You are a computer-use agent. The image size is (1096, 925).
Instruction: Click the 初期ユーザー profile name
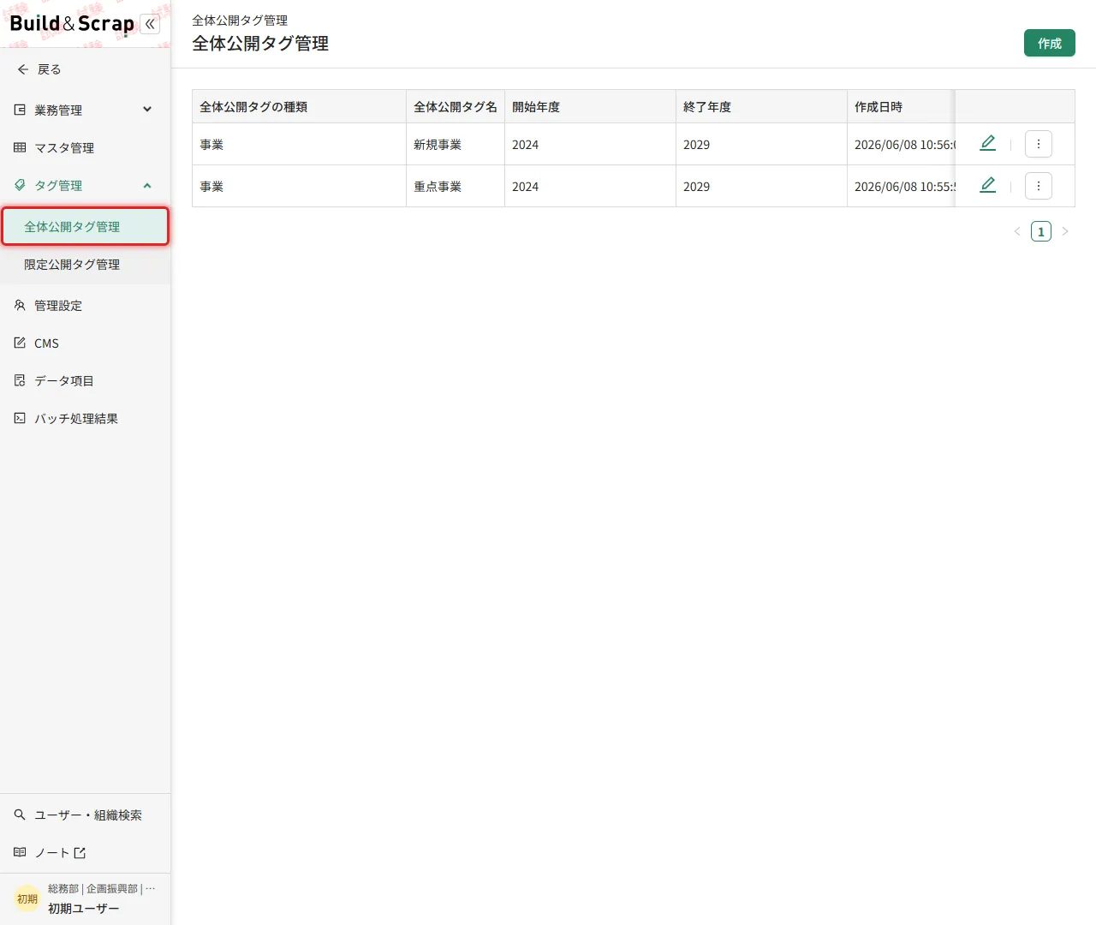click(x=84, y=909)
